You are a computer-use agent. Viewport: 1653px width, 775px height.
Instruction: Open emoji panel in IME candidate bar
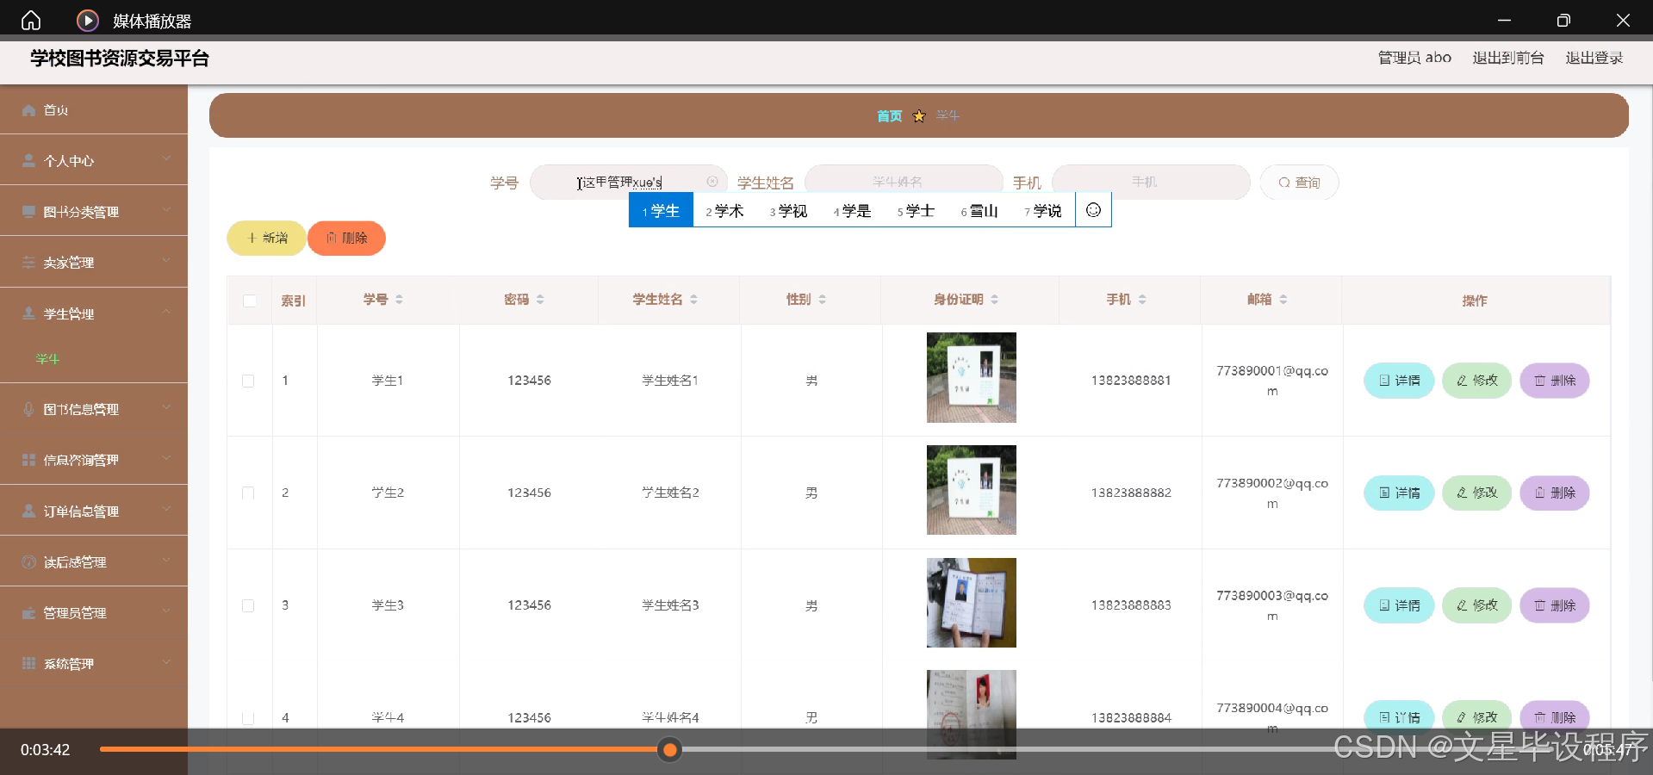click(1093, 210)
